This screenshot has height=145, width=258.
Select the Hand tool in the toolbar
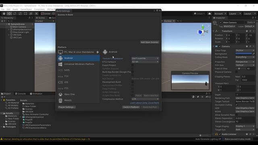(4, 14)
